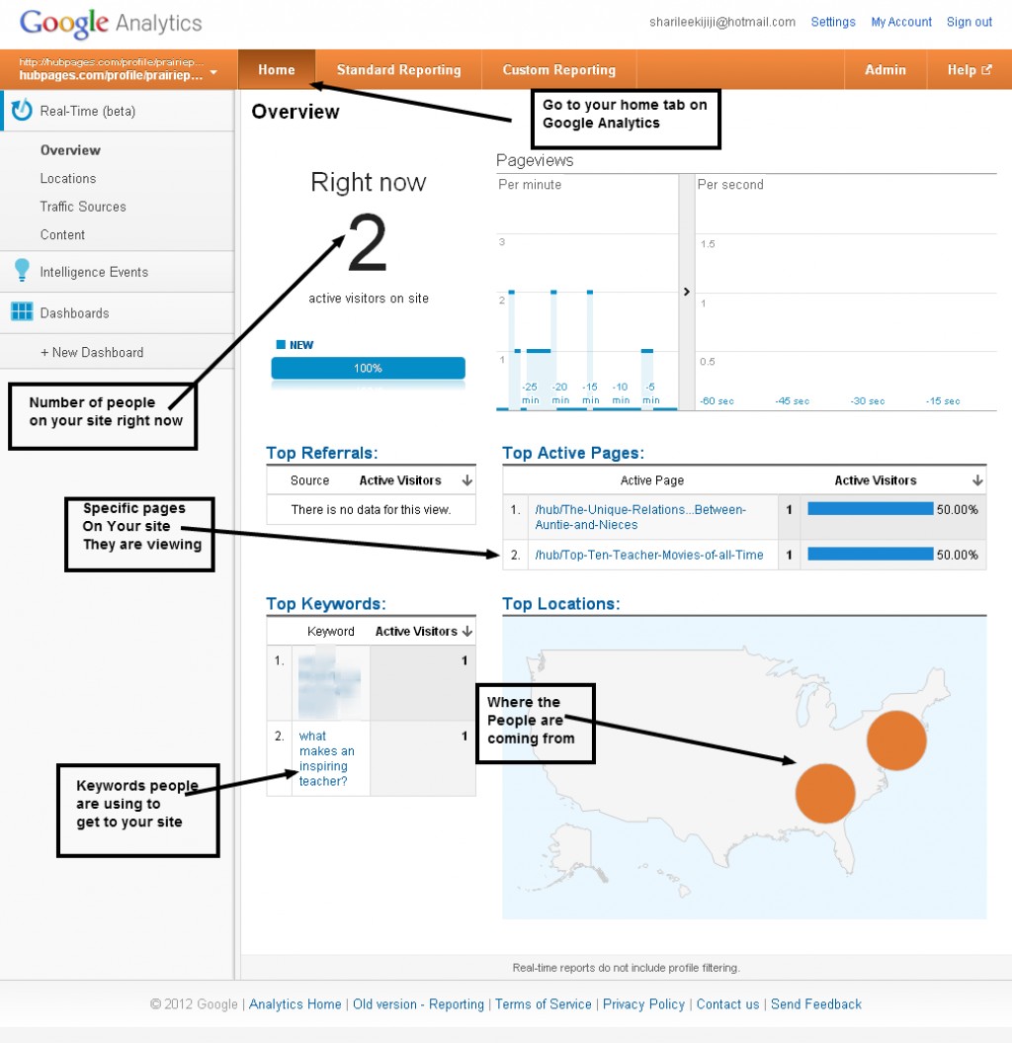
Task: Click the Intelligence Events lightbulb icon
Action: point(22,272)
